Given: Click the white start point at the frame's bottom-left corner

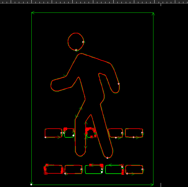Looking at the screenshot, I should click(x=31, y=184).
